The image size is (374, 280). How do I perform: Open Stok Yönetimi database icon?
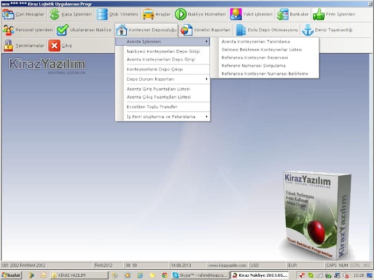click(102, 14)
